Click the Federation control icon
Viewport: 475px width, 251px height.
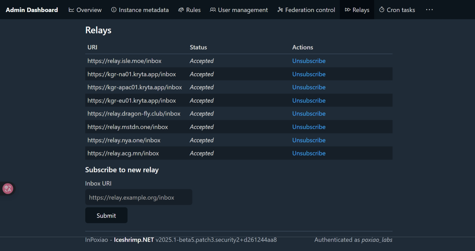pos(280,10)
